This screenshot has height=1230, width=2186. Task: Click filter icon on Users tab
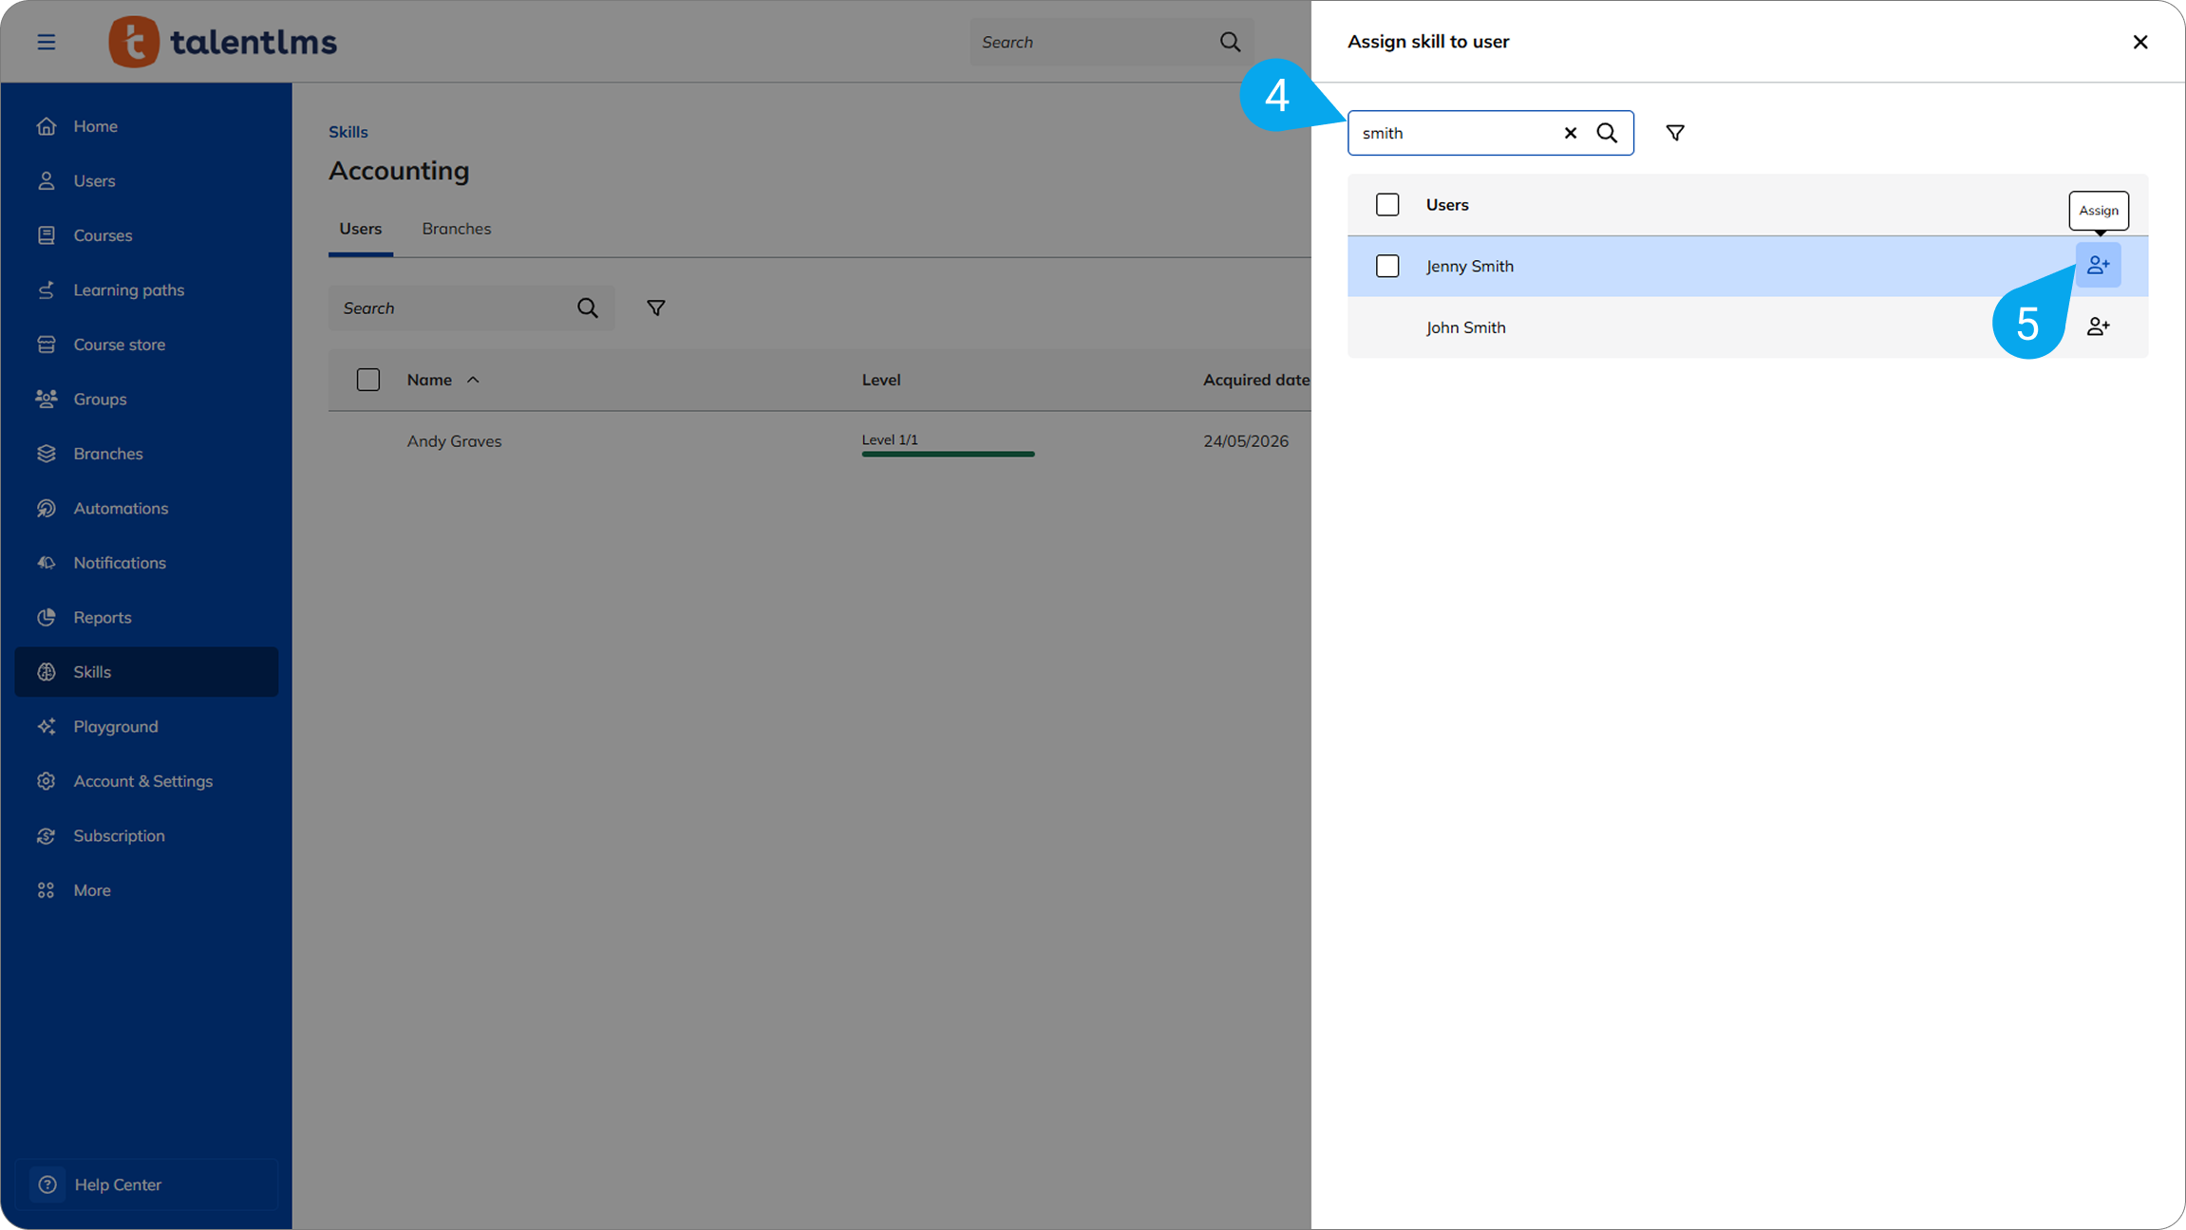coord(655,308)
